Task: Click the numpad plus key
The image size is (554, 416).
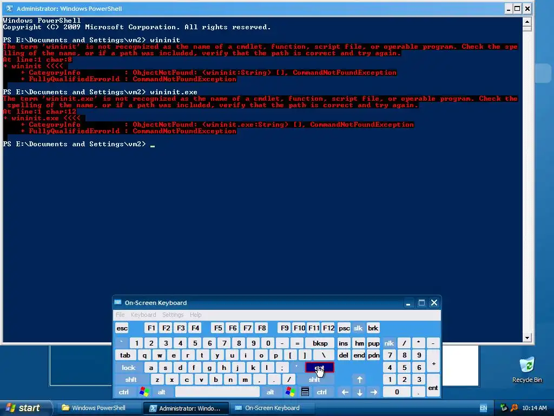Action: tap(433, 361)
